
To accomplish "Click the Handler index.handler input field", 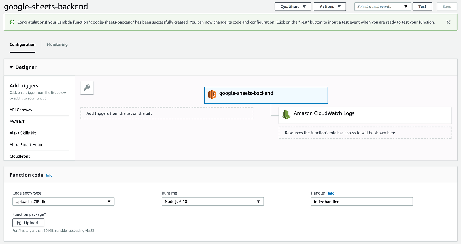I will click(362, 202).
